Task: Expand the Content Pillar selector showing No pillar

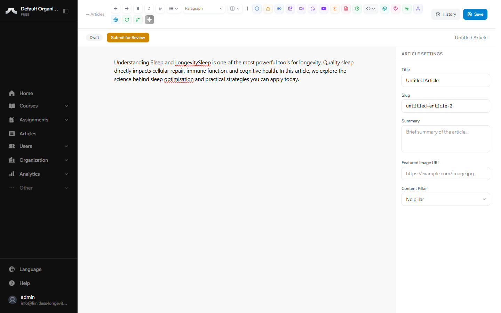Action: pos(446,199)
